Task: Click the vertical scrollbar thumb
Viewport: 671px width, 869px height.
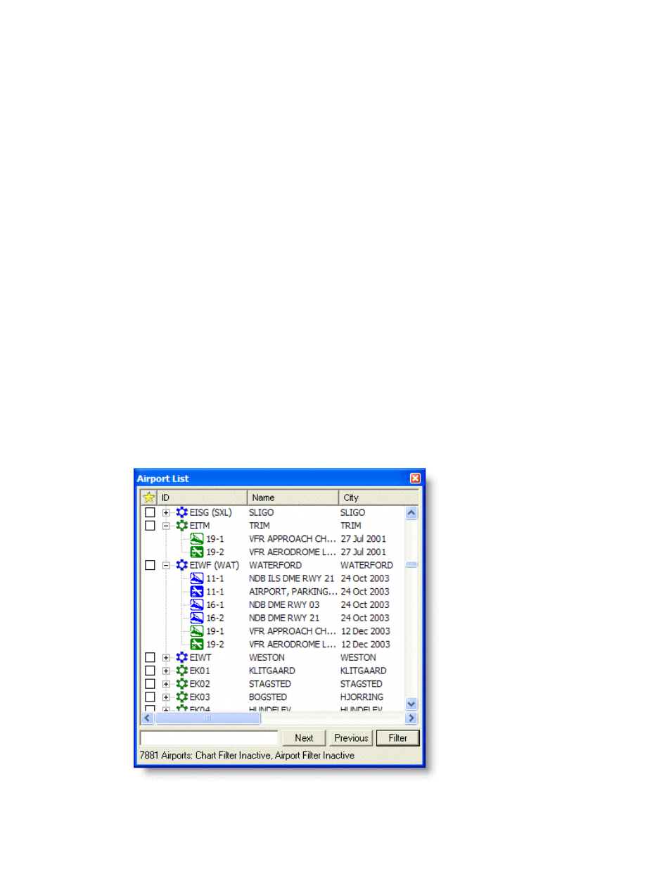Action: coord(411,565)
